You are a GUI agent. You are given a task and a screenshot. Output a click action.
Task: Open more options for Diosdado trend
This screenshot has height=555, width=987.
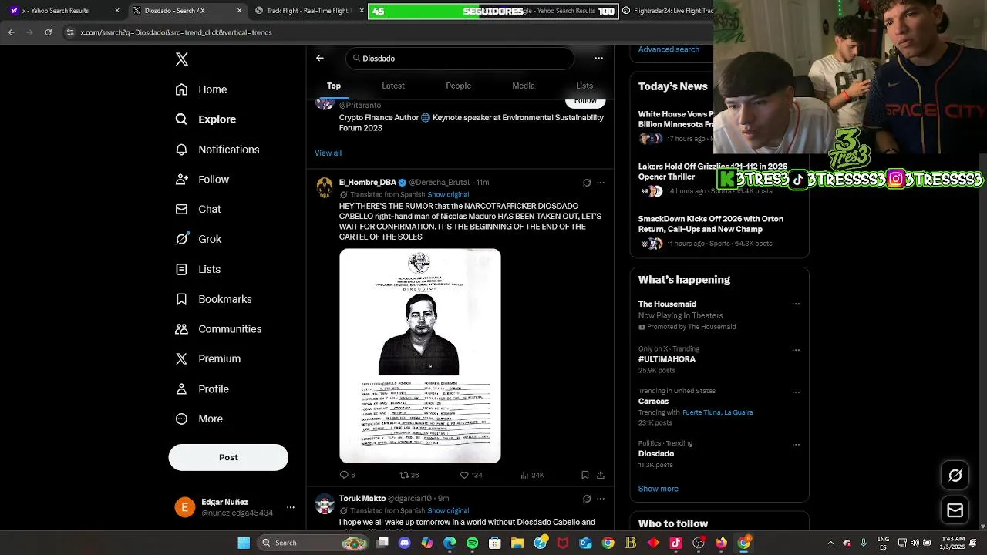tap(796, 444)
